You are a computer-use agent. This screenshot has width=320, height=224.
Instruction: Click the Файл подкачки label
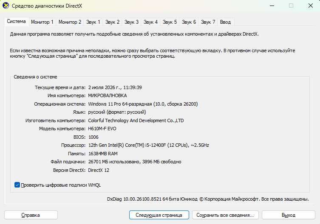(x=68, y=162)
